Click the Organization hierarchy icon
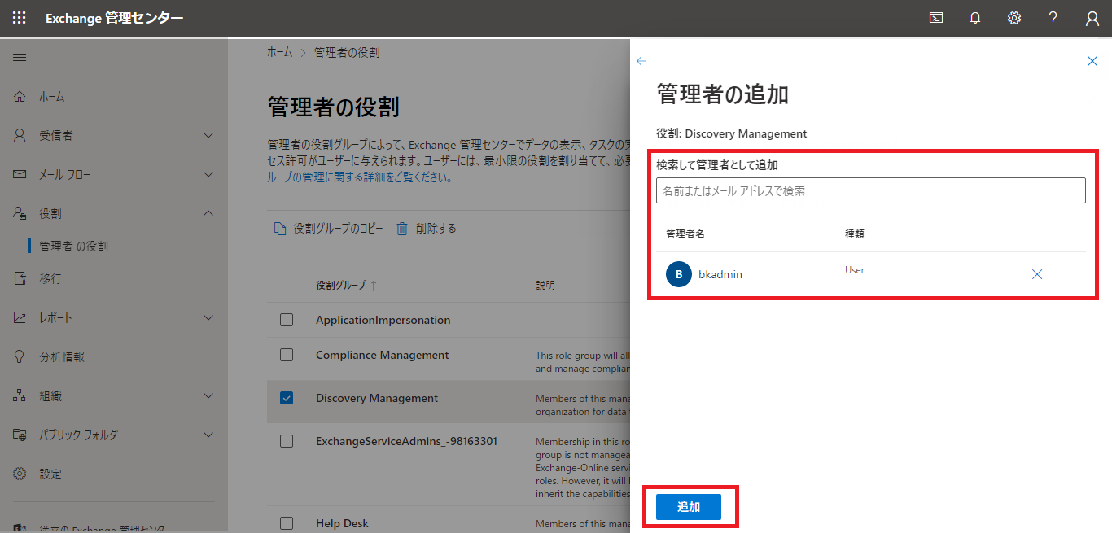Image resolution: width=1112 pixels, height=533 pixels. click(x=20, y=395)
